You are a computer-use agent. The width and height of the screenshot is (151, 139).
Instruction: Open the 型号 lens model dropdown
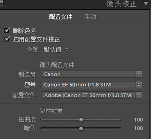coord(88,85)
